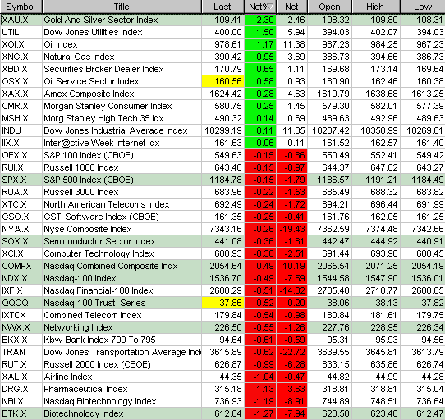Click the XOI.X symbol cell
The image size is (445, 420).
(x=21, y=44)
